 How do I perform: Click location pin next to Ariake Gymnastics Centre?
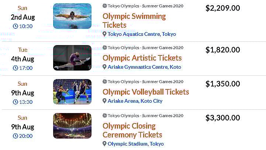pos(105,67)
